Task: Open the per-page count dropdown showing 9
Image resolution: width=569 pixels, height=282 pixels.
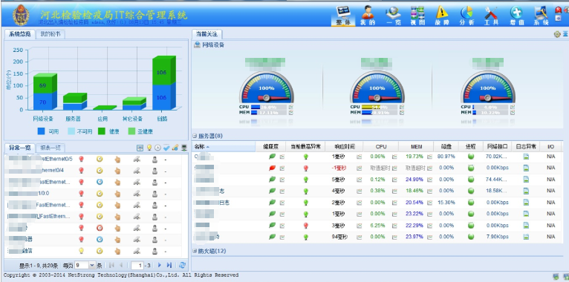Action: pos(85,266)
